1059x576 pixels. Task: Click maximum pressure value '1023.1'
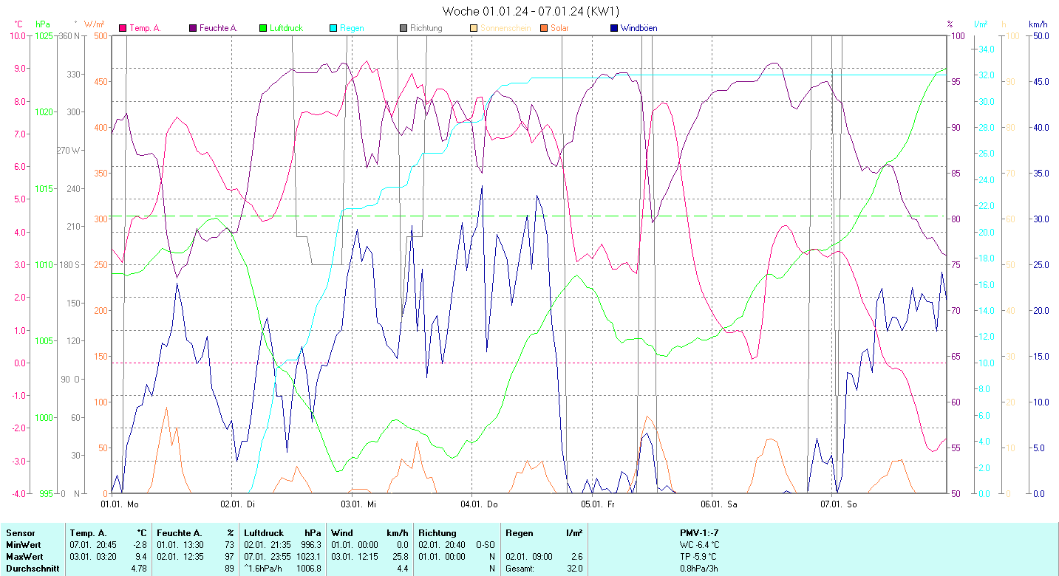coord(308,556)
